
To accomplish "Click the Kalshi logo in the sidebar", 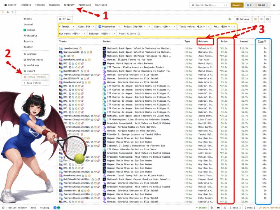I will [25, 30].
